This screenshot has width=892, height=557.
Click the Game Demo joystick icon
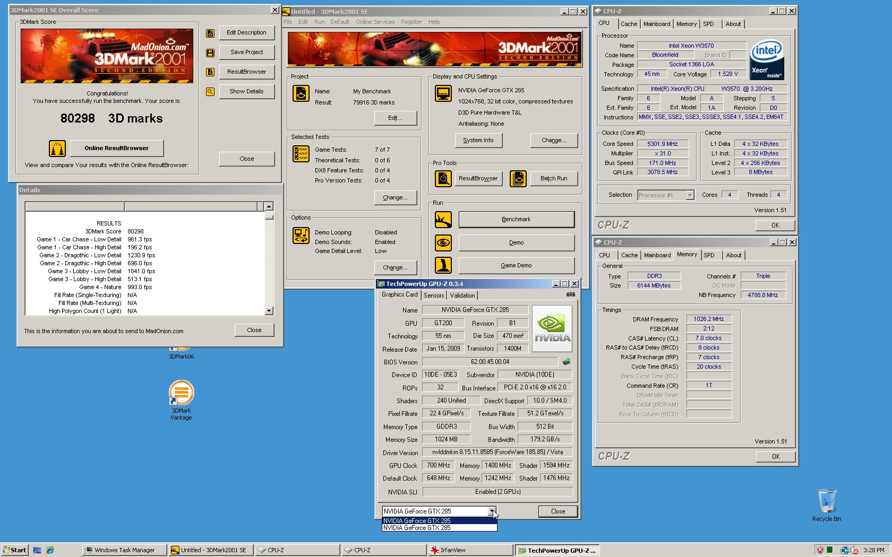[x=443, y=265]
